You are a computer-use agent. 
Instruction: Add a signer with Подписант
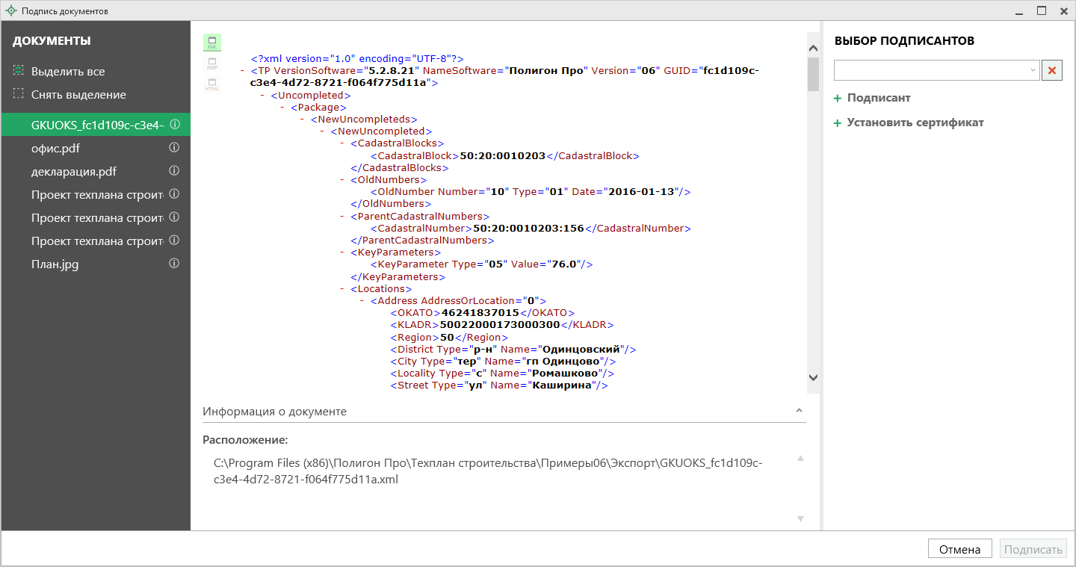(x=878, y=98)
